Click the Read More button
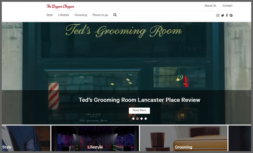Viewport: 253px width, 153px height. pyautogui.click(x=140, y=111)
